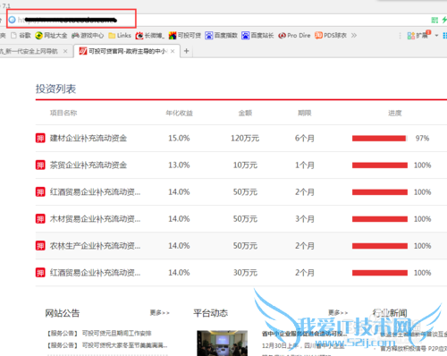Click the 押 icon for 30万元 红酒贸易 row
Viewport: 447px width, 356px height.
(40, 272)
